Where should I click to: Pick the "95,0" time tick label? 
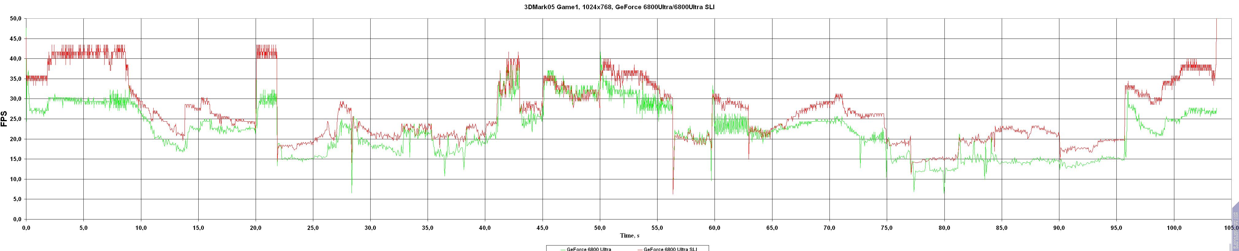pyautogui.click(x=1116, y=228)
